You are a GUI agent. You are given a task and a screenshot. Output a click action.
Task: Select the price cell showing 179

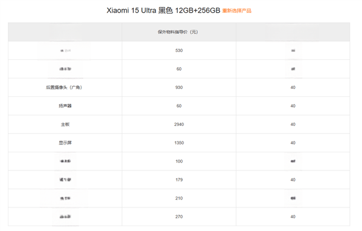[179, 180]
